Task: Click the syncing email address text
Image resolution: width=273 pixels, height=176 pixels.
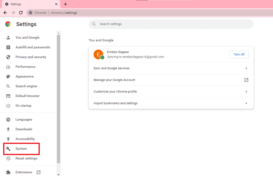Action: [143, 57]
